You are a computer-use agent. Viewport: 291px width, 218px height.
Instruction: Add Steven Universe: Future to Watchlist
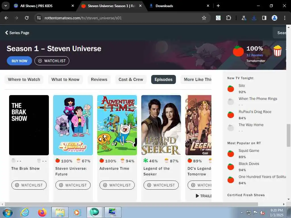73,185
